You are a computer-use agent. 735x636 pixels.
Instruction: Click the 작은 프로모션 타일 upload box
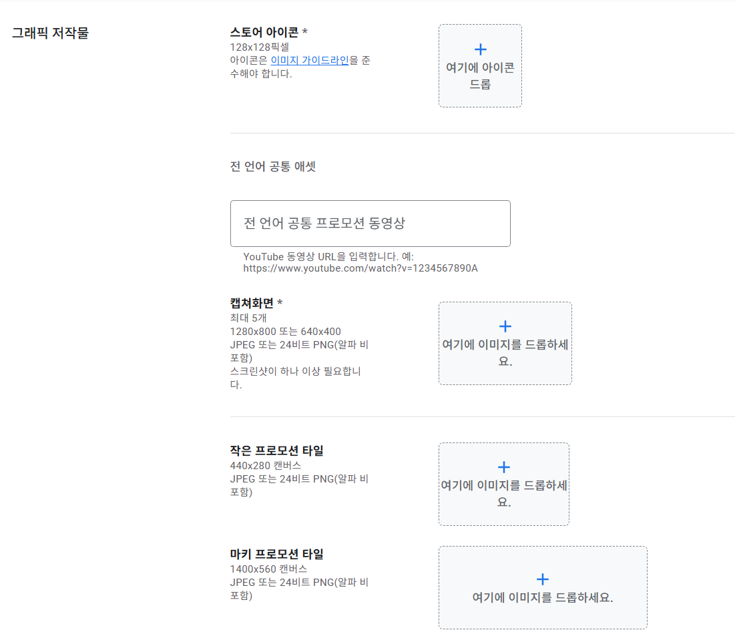(x=504, y=483)
